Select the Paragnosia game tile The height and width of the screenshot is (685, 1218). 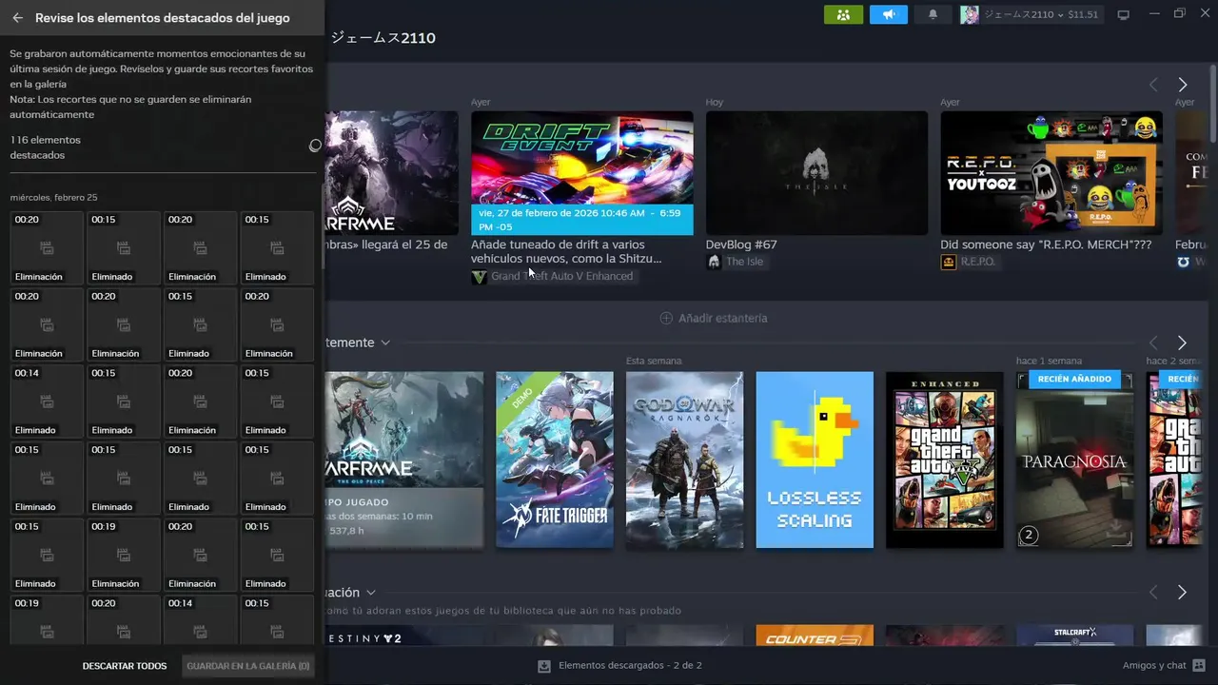point(1074,460)
